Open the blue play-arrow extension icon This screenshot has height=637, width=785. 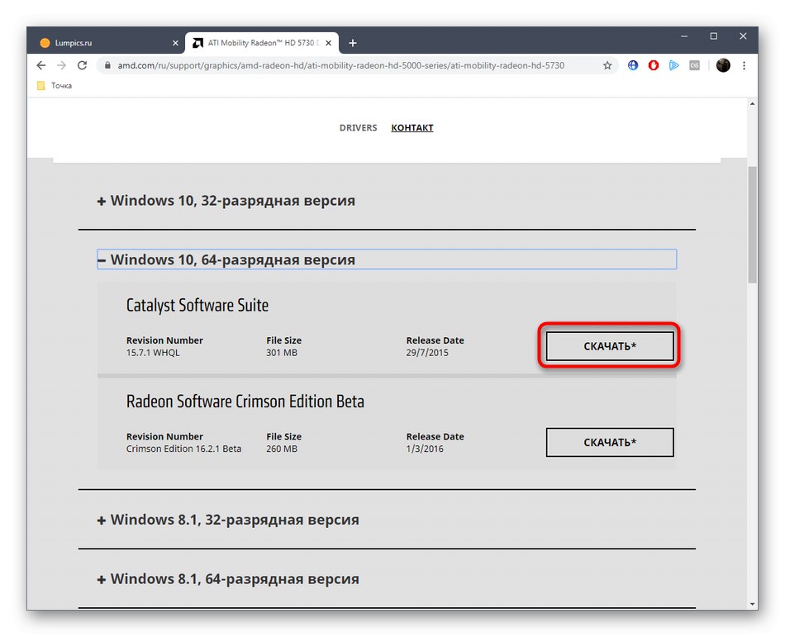(x=673, y=65)
